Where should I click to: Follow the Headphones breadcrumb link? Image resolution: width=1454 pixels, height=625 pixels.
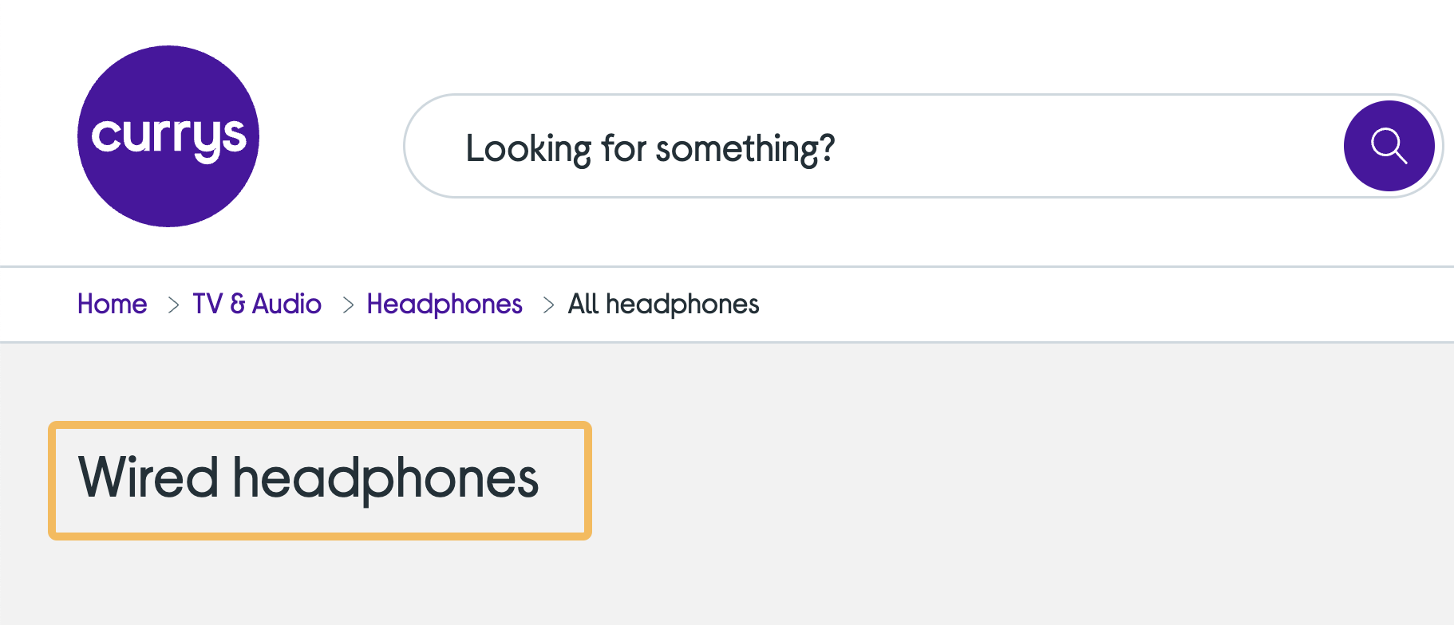tap(444, 305)
